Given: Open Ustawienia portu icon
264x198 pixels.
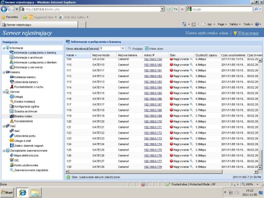Looking at the screenshot, I should (12, 136).
